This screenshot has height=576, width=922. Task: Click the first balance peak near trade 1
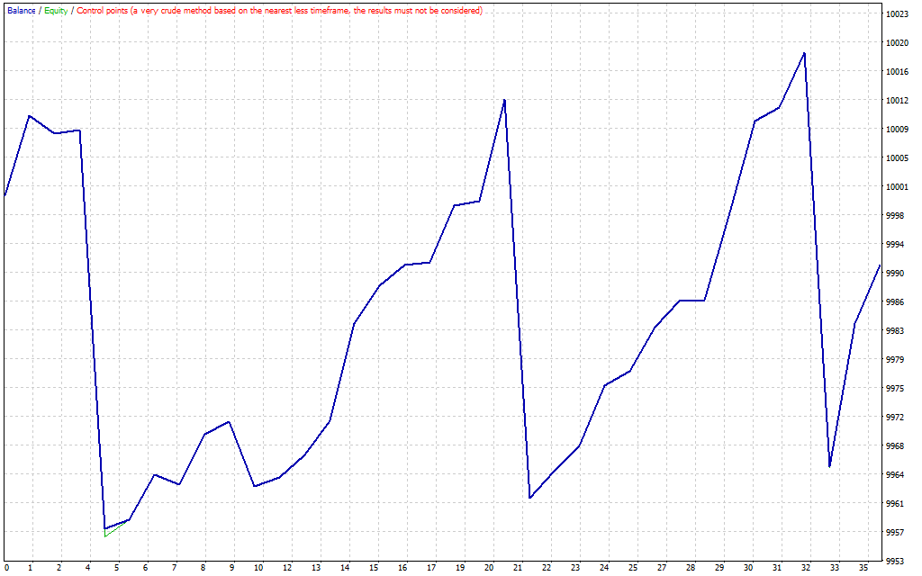30,115
